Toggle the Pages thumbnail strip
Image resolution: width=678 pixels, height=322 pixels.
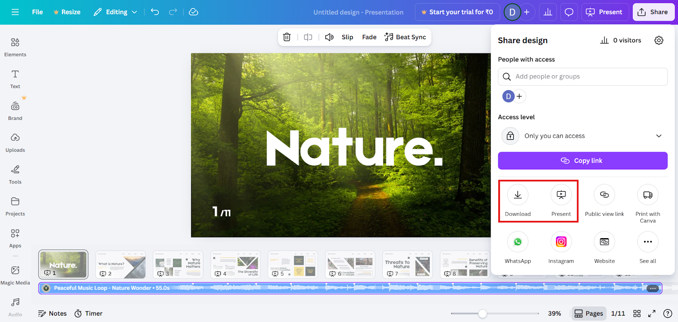pyautogui.click(x=589, y=314)
